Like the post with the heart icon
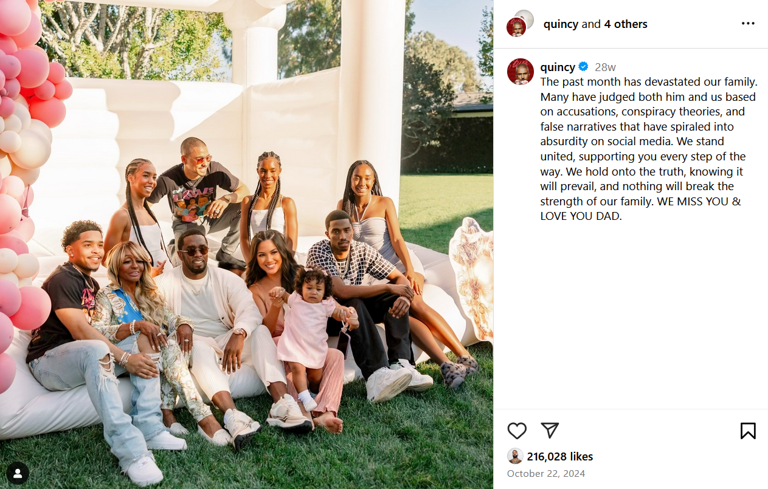This screenshot has width=768, height=489. [517, 431]
